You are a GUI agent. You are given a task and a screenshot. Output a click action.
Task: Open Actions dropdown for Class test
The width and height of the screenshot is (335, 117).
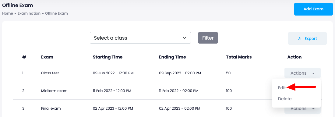302,73
